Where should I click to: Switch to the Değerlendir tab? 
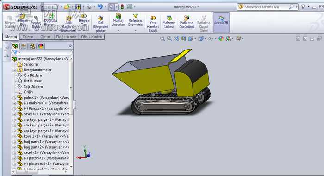[66, 37]
